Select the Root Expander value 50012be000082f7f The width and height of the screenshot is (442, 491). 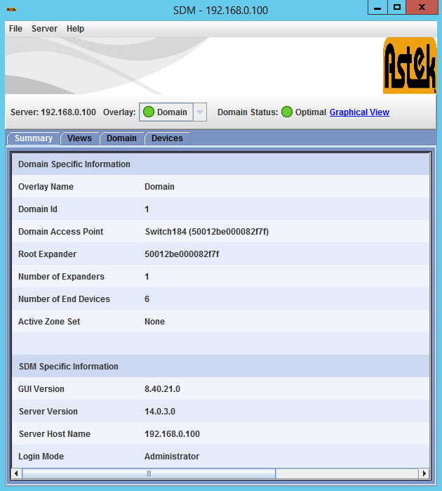[182, 254]
